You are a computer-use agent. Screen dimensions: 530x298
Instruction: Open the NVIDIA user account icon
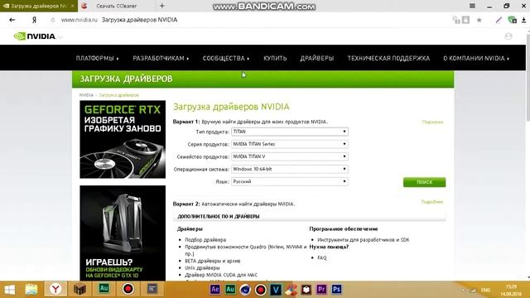click(x=508, y=36)
